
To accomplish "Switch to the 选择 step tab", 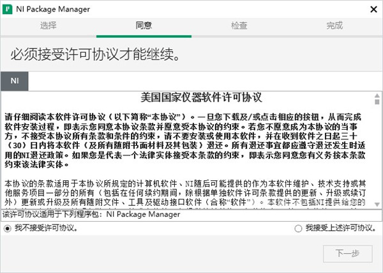I will click(x=49, y=26).
